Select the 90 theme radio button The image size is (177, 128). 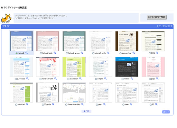coord(151,105)
